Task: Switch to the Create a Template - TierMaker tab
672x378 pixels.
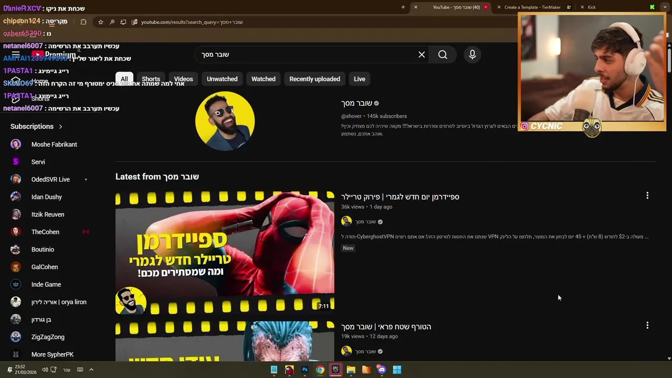Action: tap(533, 7)
